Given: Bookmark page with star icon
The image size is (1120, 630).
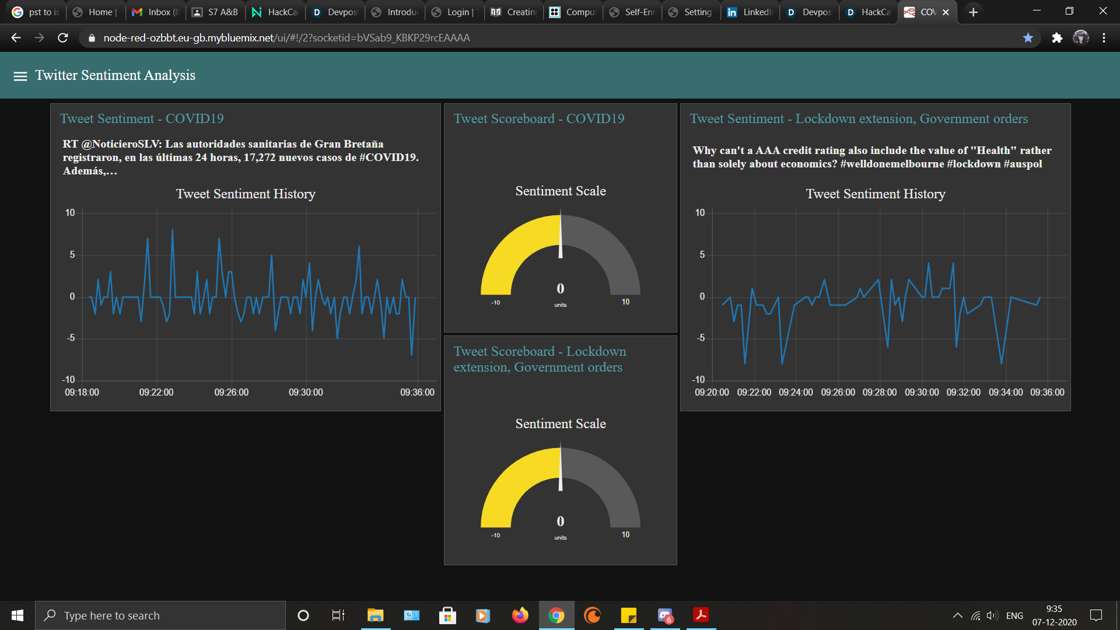Looking at the screenshot, I should [x=1028, y=38].
